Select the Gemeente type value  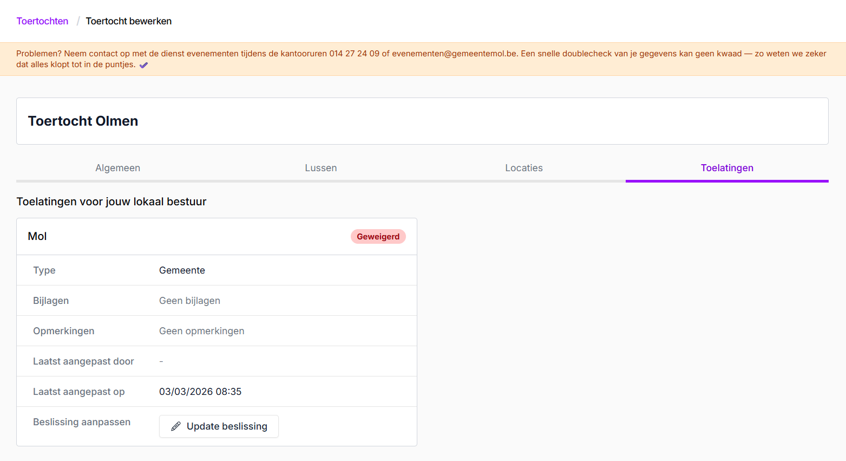182,270
